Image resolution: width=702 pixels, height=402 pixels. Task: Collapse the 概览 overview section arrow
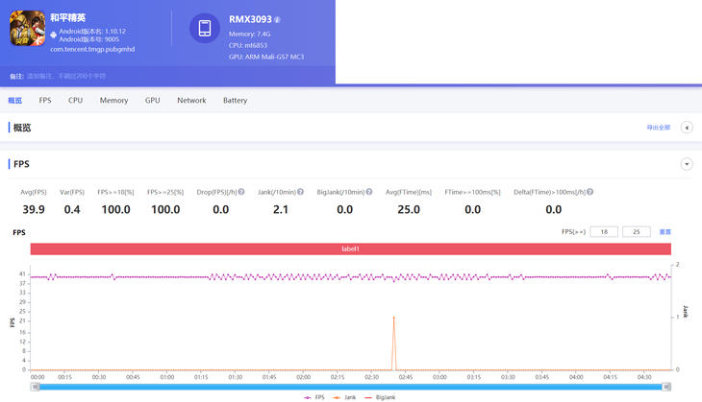687,128
